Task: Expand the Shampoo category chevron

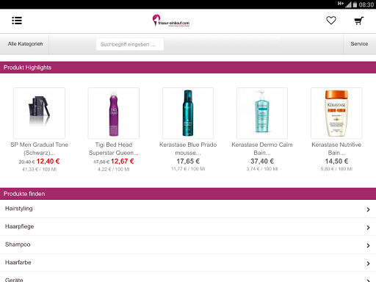Action: coord(368,245)
